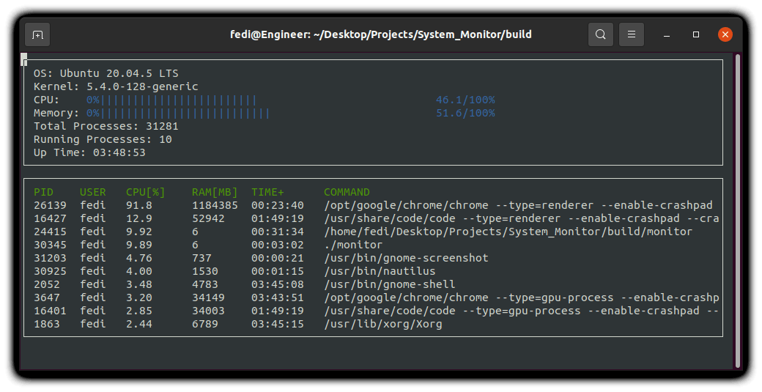The width and height of the screenshot is (762, 392).
Task: Click the 03:45:15 time value
Action: click(x=278, y=324)
